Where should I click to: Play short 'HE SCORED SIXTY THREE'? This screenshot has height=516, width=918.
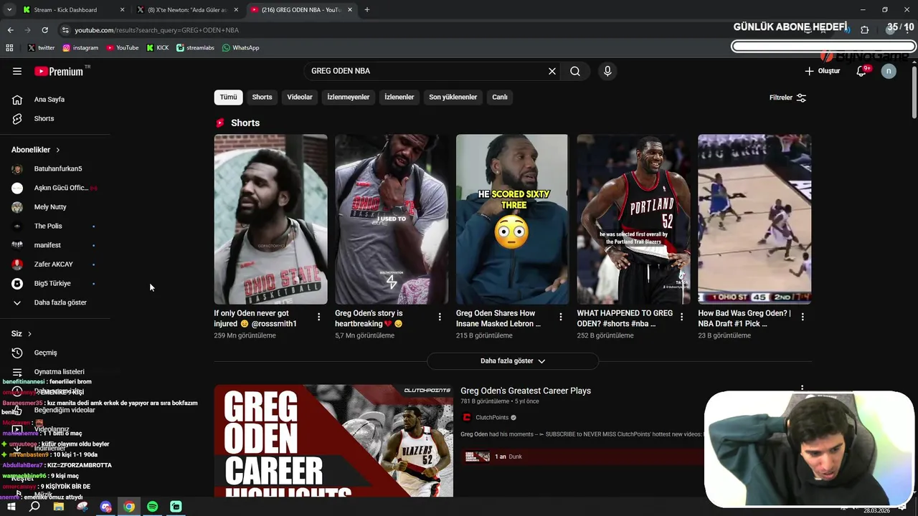coord(512,219)
